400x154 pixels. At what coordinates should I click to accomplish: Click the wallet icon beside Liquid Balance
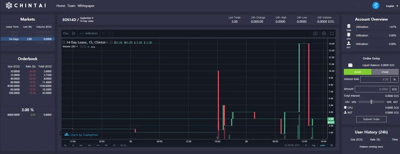tap(350, 65)
